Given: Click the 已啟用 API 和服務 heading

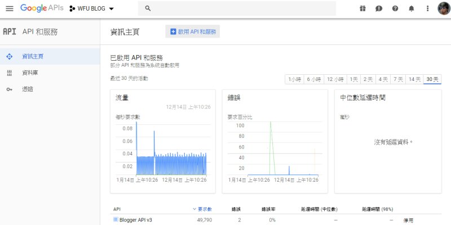Looking at the screenshot, I should point(136,58).
